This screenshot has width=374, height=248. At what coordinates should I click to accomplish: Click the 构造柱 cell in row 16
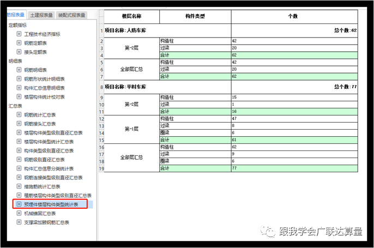[x=195, y=147]
